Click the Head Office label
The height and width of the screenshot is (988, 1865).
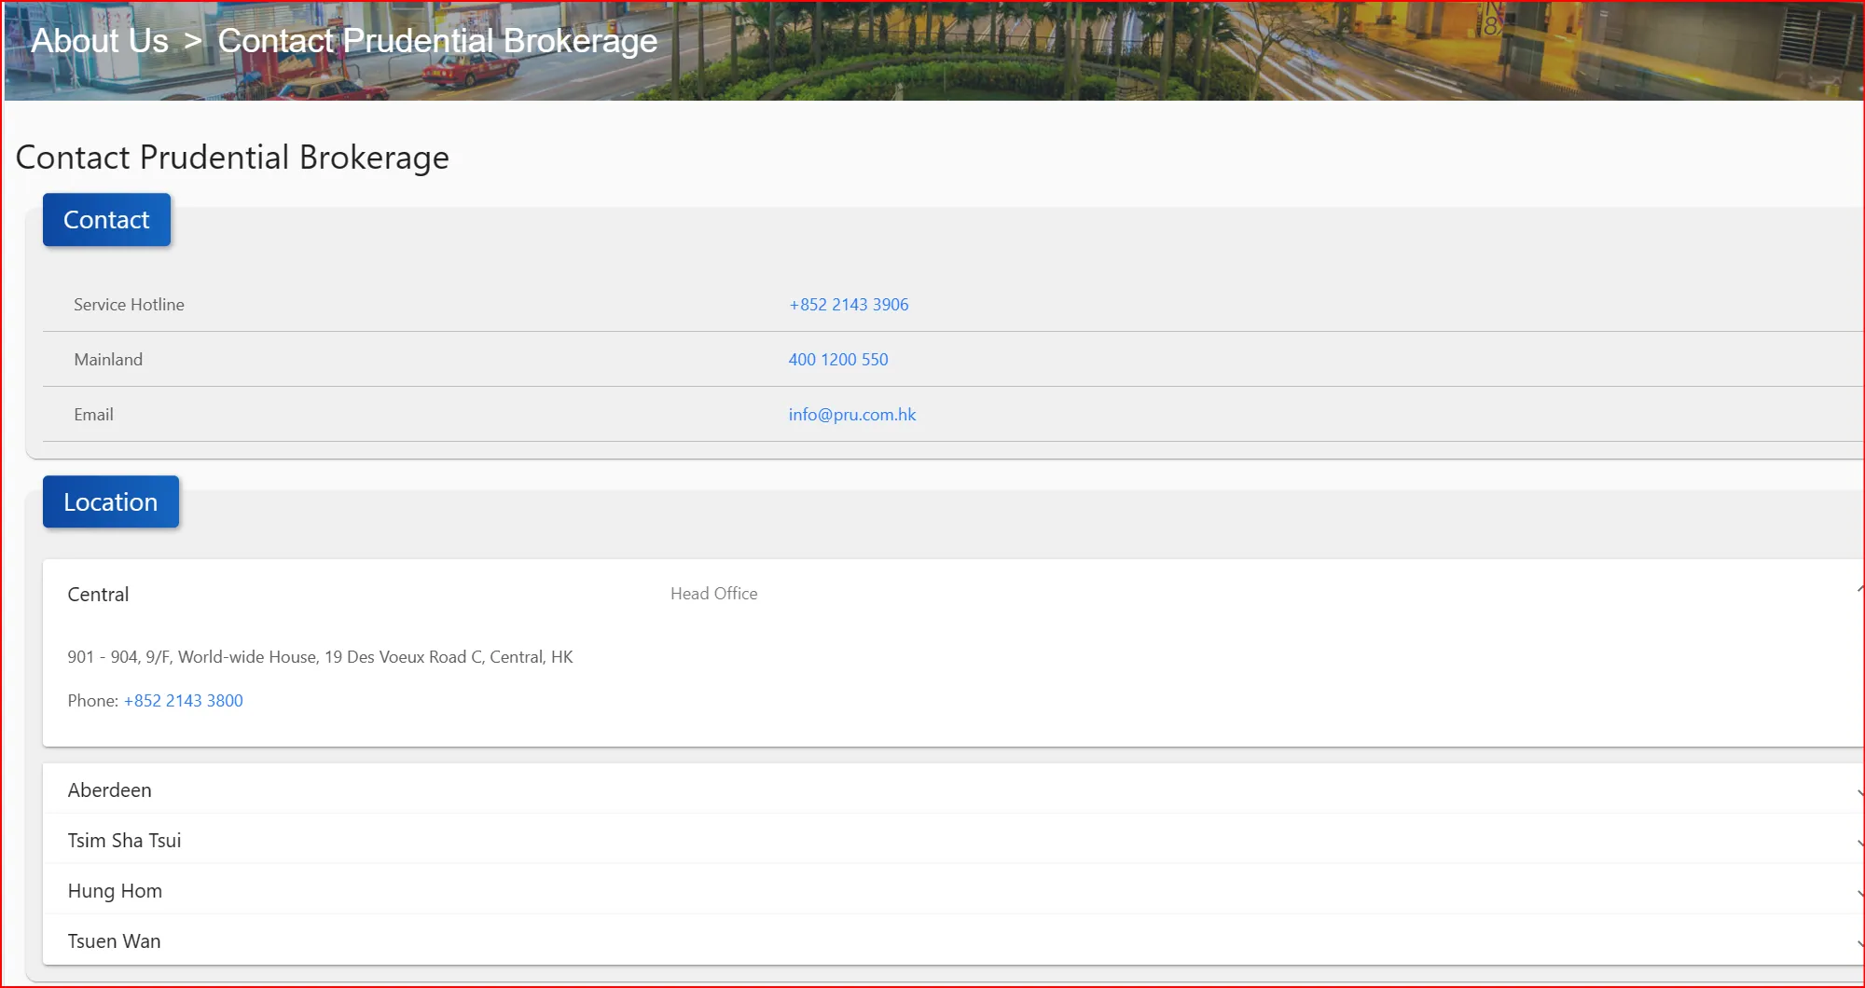click(x=713, y=594)
